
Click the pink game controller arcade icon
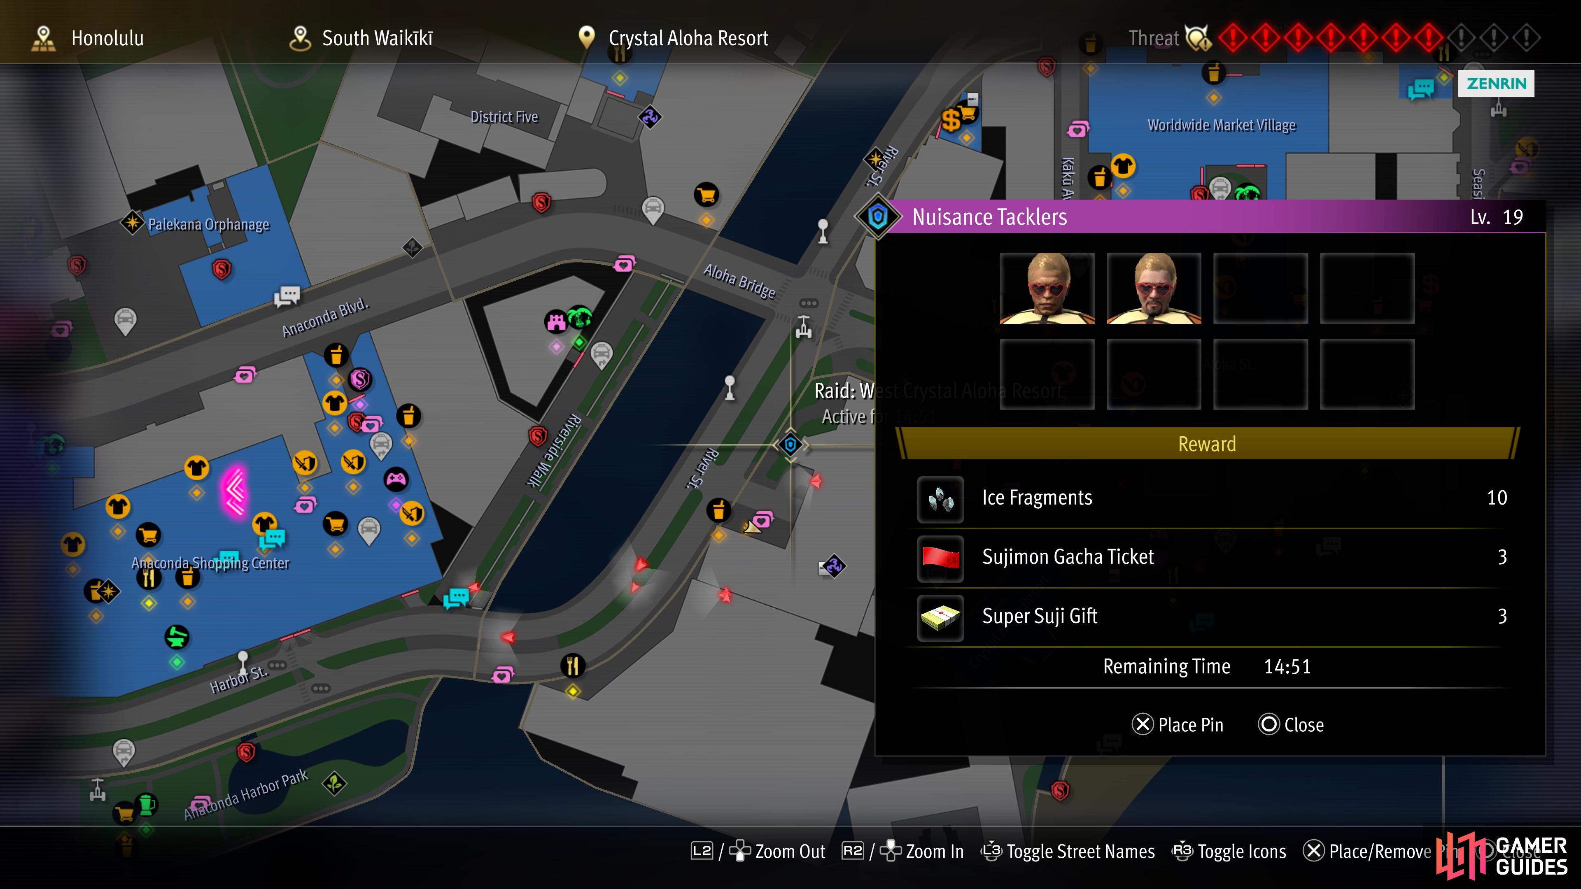click(396, 479)
